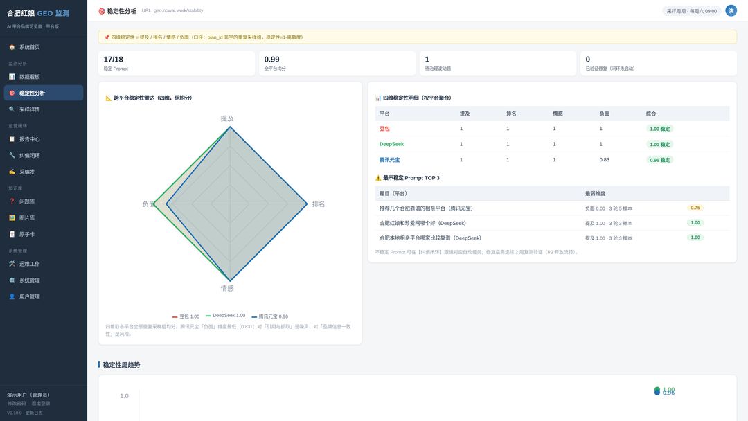Select 稳定性分析 via its target icon
The height and width of the screenshot is (421, 748).
click(12, 93)
